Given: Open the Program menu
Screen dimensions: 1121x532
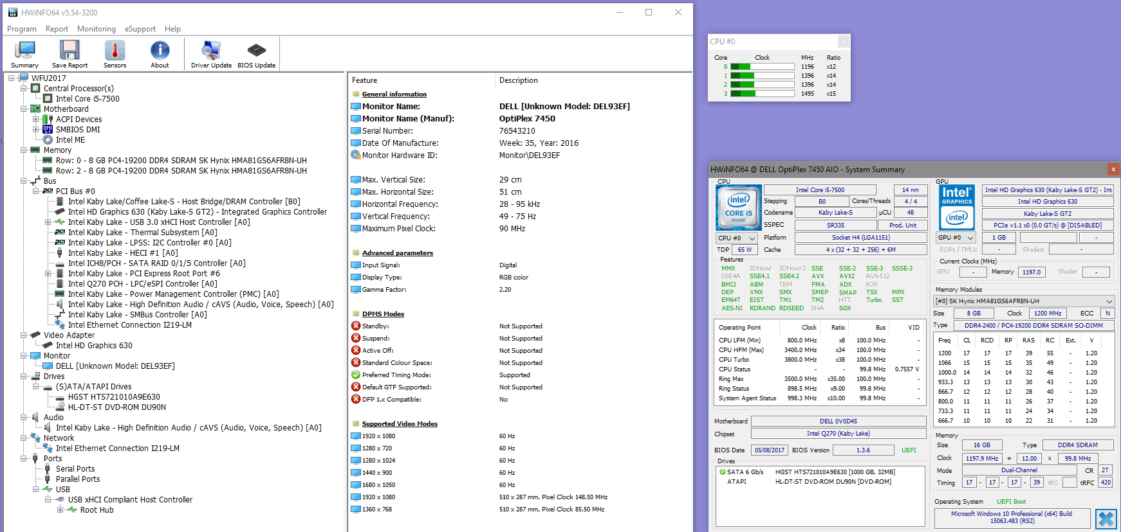Looking at the screenshot, I should click(x=22, y=29).
